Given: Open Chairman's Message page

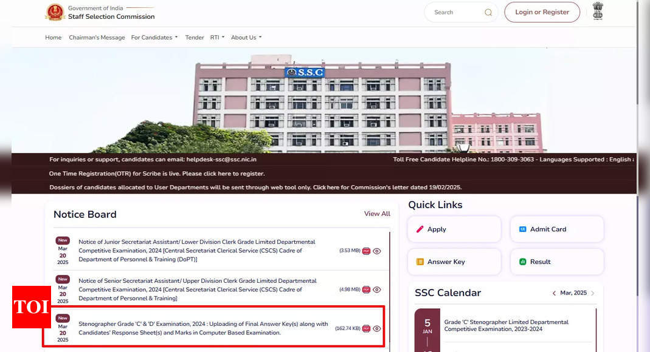Looking at the screenshot, I should [97, 37].
